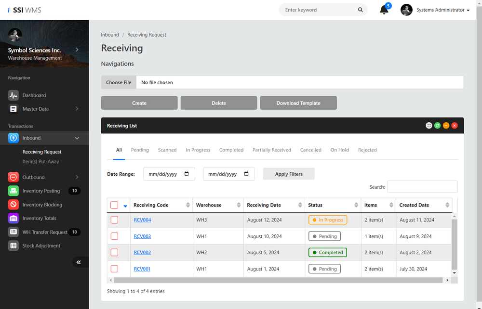Click the Inbound plus icon

(13, 138)
